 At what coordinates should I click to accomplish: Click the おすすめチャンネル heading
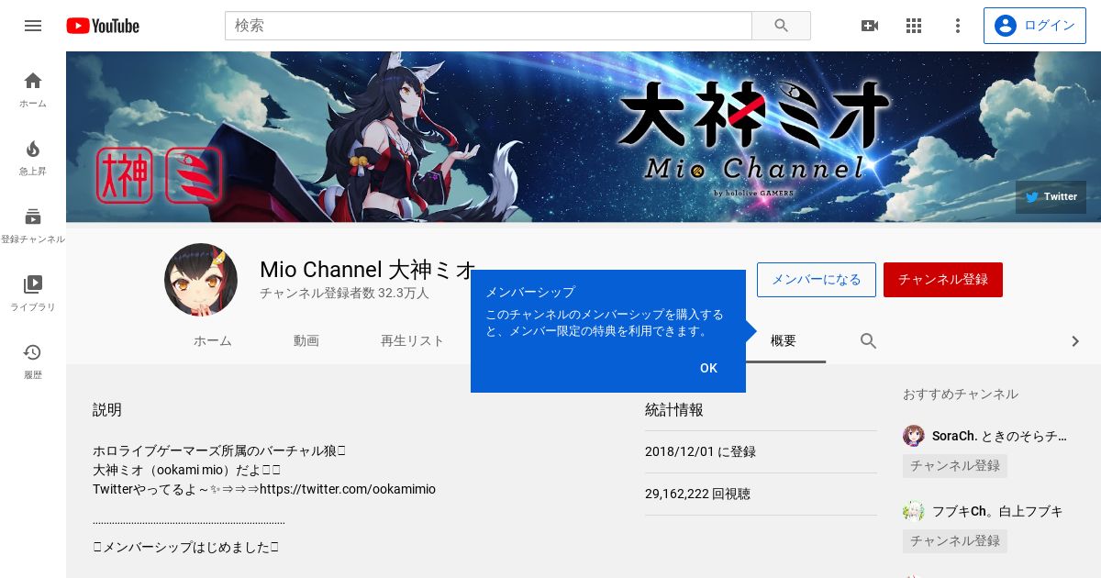pos(961,394)
